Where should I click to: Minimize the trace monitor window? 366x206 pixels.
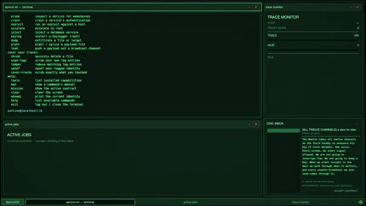coord(350,7)
